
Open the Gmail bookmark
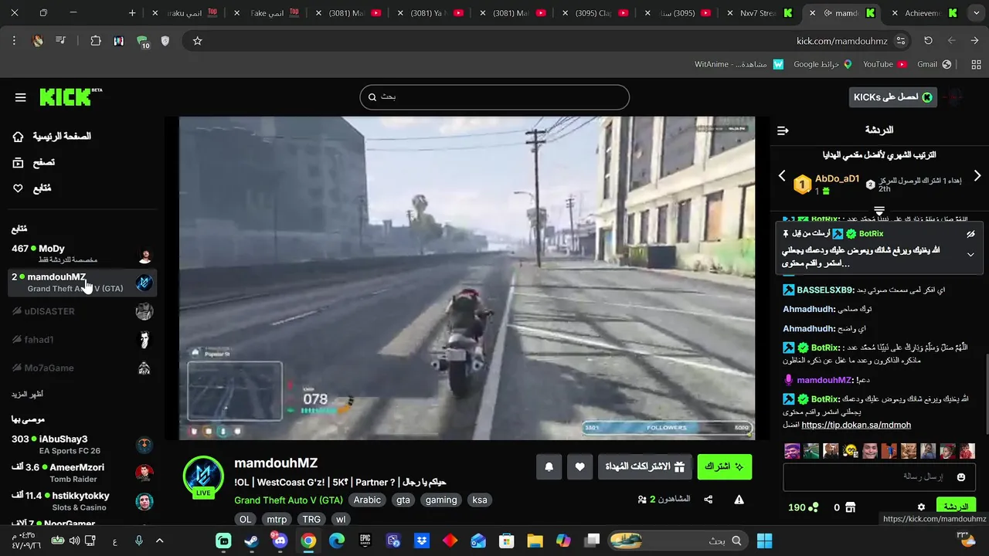[x=933, y=64]
